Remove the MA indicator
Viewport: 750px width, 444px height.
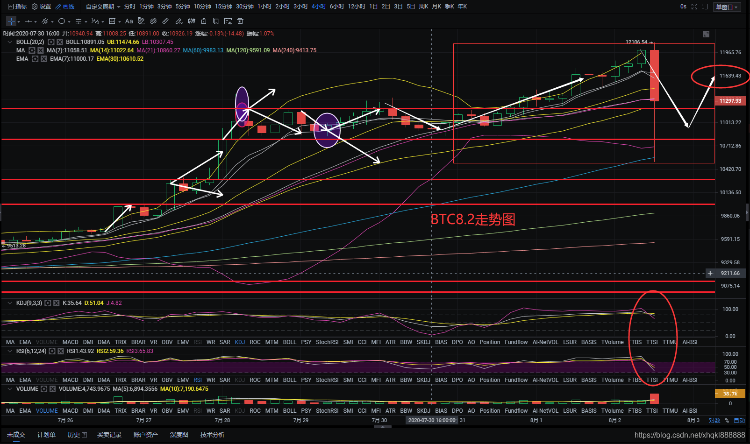41,50
